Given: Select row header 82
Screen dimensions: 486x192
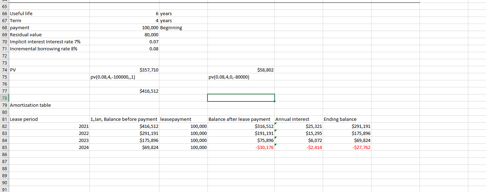Looking at the screenshot, I should coord(4,126).
